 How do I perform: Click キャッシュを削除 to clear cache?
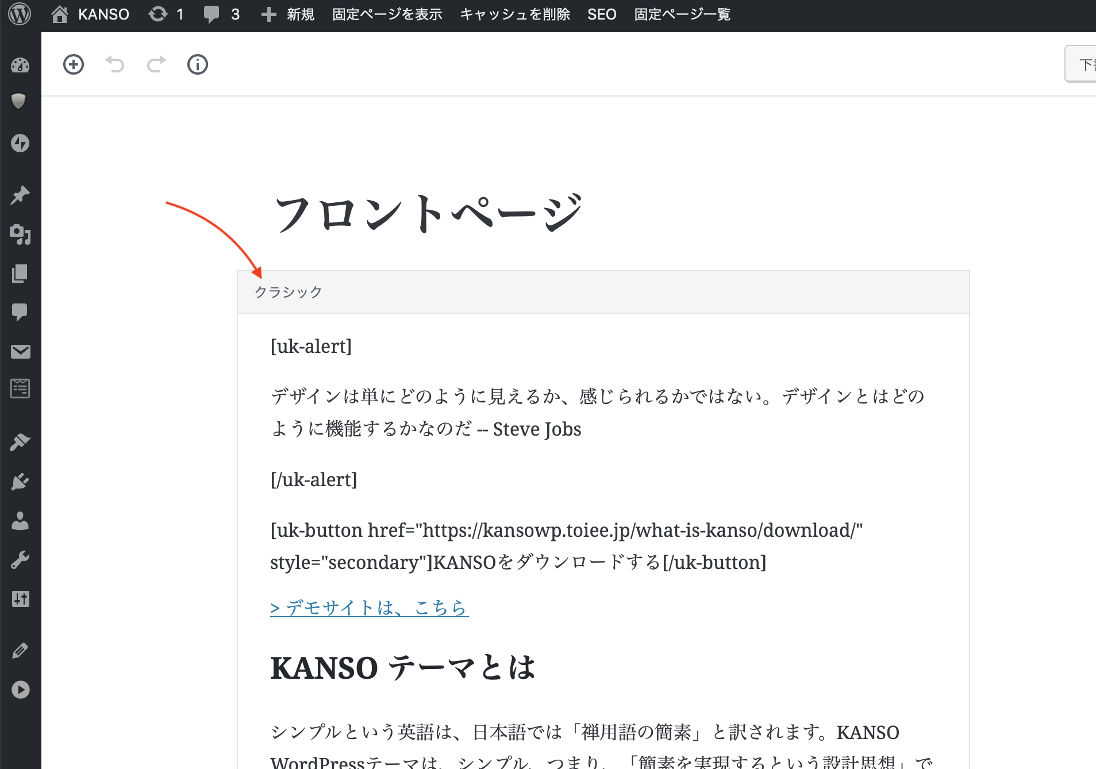[515, 14]
